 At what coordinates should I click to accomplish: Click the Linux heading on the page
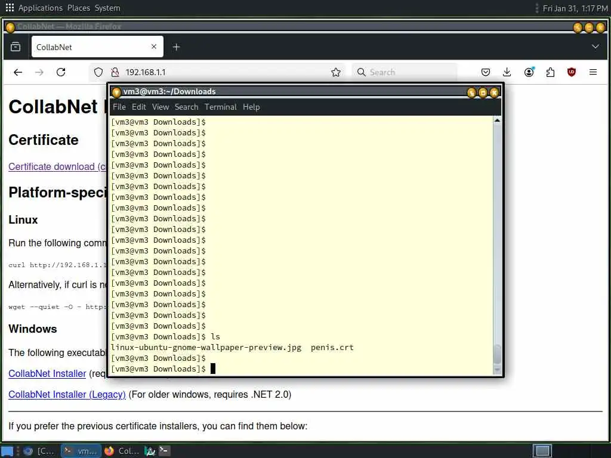[x=23, y=219]
